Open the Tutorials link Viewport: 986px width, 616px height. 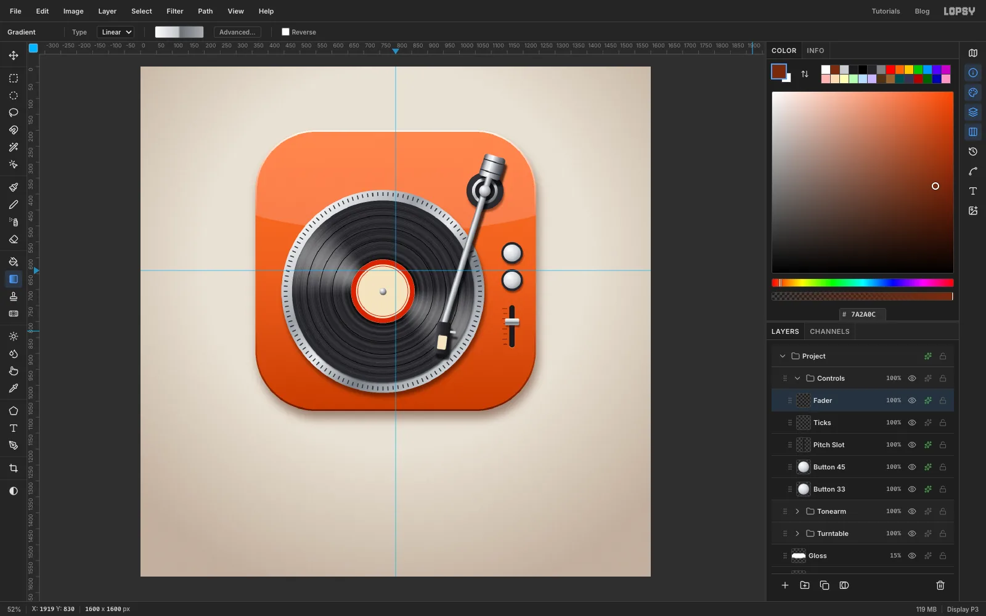(x=886, y=11)
